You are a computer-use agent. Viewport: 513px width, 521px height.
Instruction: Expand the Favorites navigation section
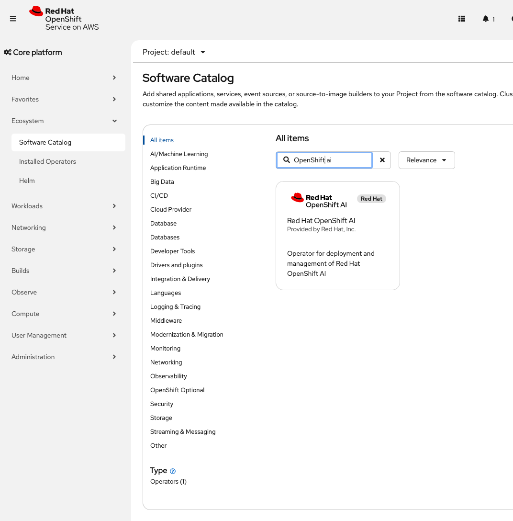tap(64, 99)
